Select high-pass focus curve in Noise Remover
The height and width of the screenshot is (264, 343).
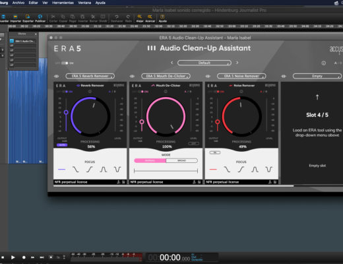coord(241,170)
